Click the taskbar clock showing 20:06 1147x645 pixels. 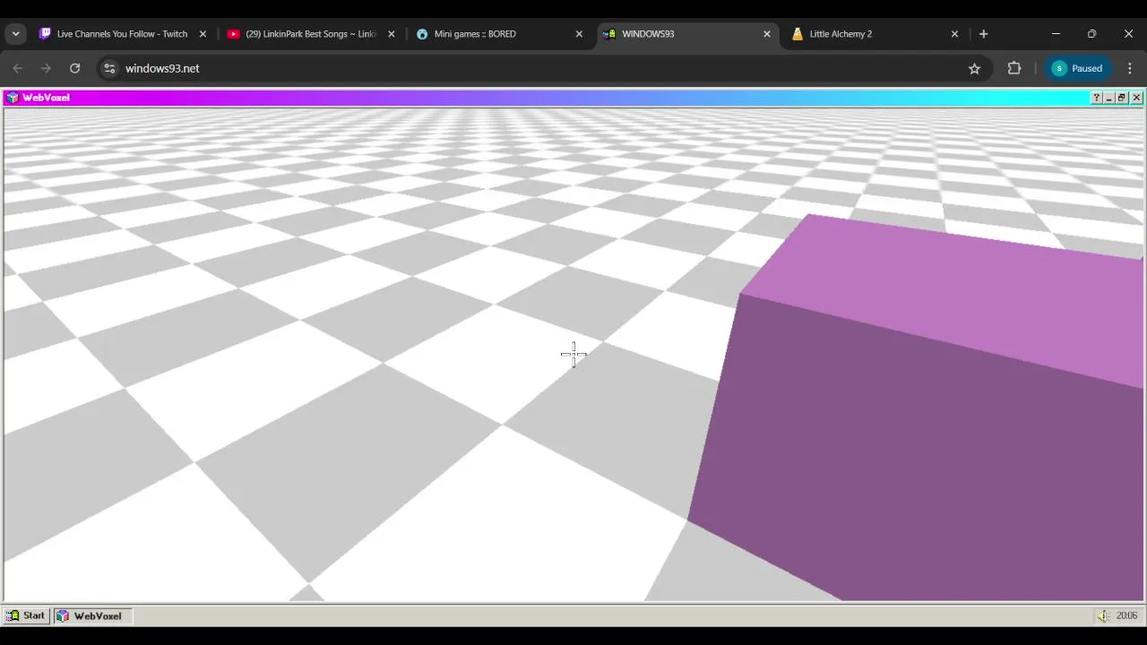click(1126, 615)
